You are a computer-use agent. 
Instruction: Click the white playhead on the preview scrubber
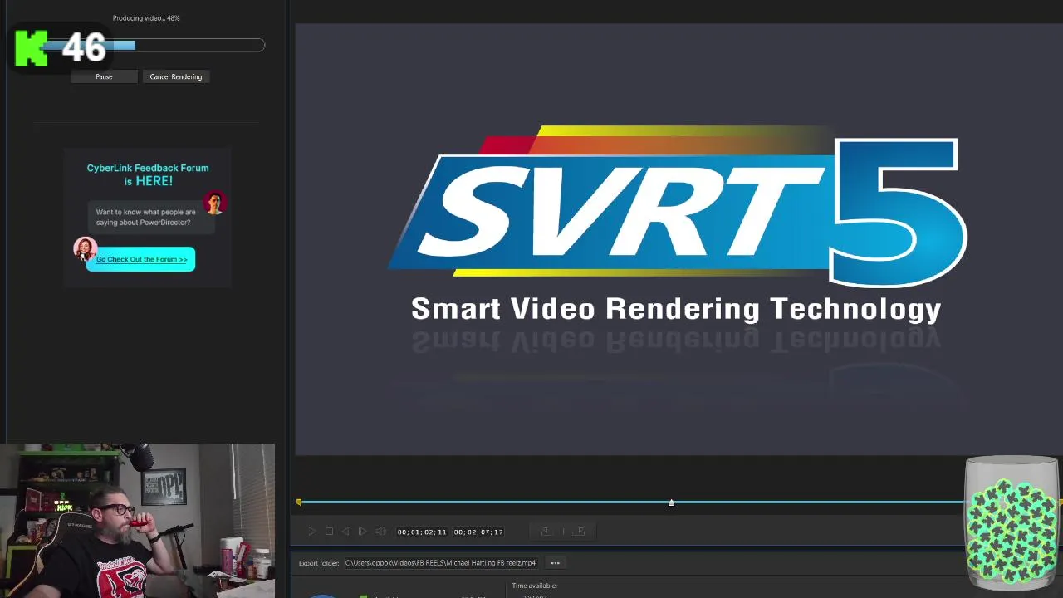coord(671,502)
